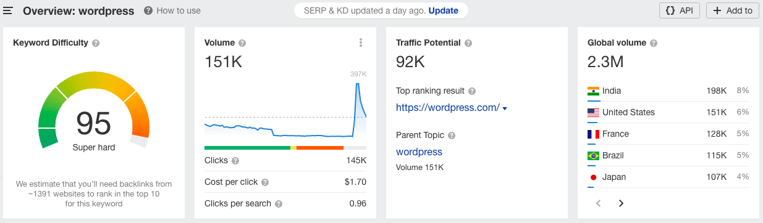Open the hamburger menu icon
The image size is (763, 223).
[9, 10]
